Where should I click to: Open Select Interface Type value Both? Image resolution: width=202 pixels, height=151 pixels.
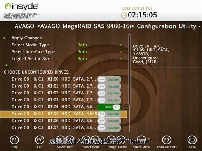click(x=82, y=51)
